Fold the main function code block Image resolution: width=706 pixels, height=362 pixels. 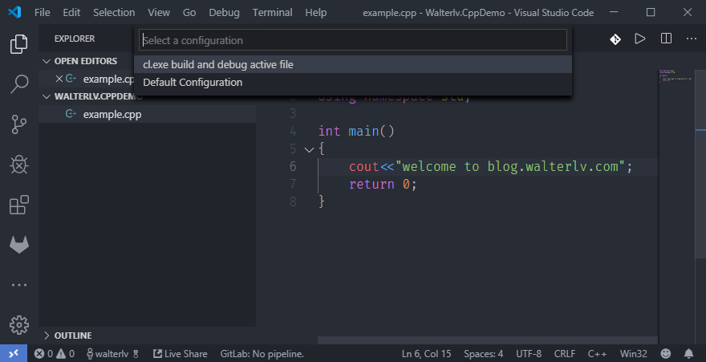click(309, 149)
